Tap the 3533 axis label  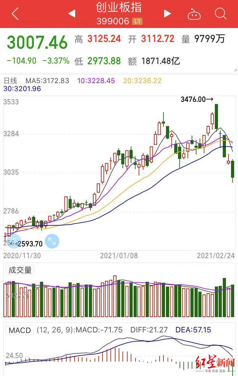(11, 102)
